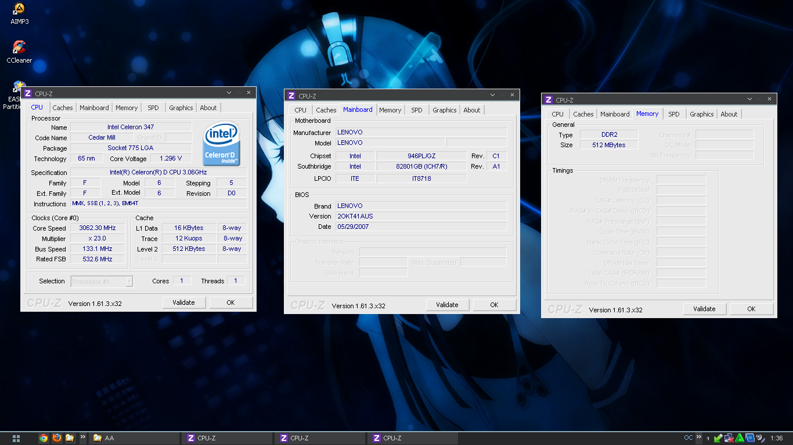Click Validate in the Mainboard window
Image resolution: width=793 pixels, height=445 pixels.
click(x=447, y=305)
